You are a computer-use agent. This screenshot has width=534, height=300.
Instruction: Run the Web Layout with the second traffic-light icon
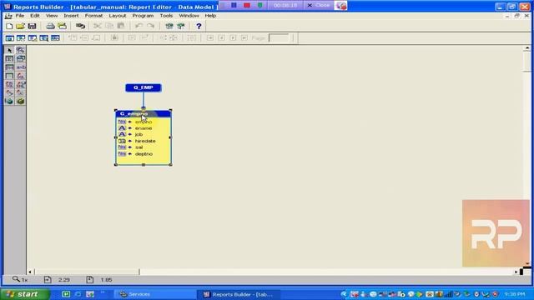pos(181,26)
